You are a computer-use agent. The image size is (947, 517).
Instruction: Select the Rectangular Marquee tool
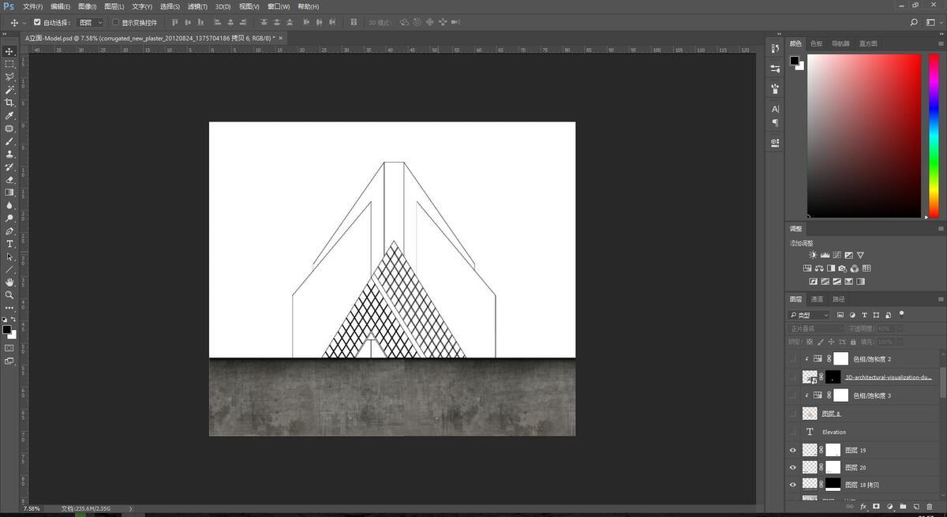pyautogui.click(x=9, y=64)
